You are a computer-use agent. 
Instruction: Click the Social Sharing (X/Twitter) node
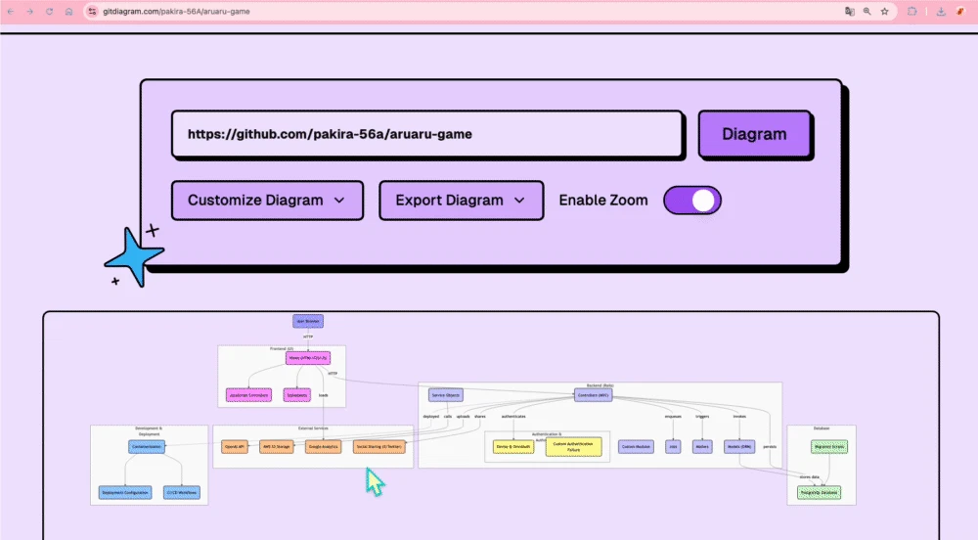point(379,446)
